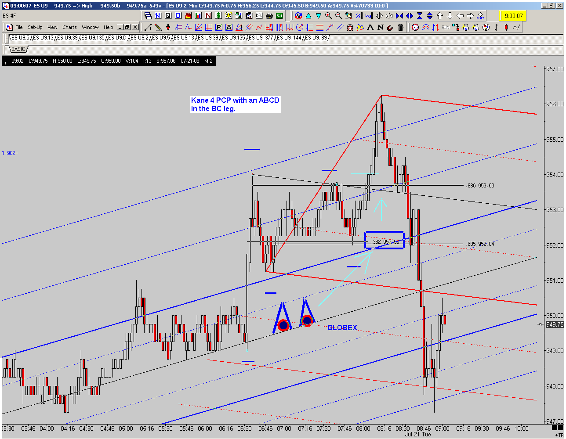
Task: Open the Window menu
Action: [x=90, y=27]
